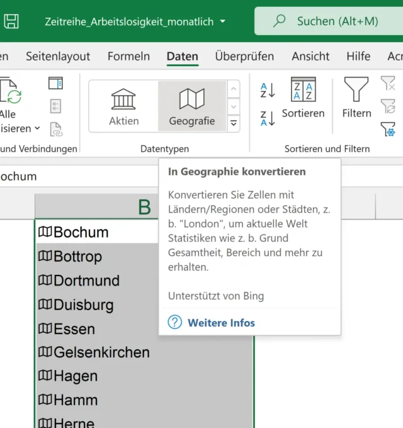Open file name dropdown in title bar

(x=222, y=21)
